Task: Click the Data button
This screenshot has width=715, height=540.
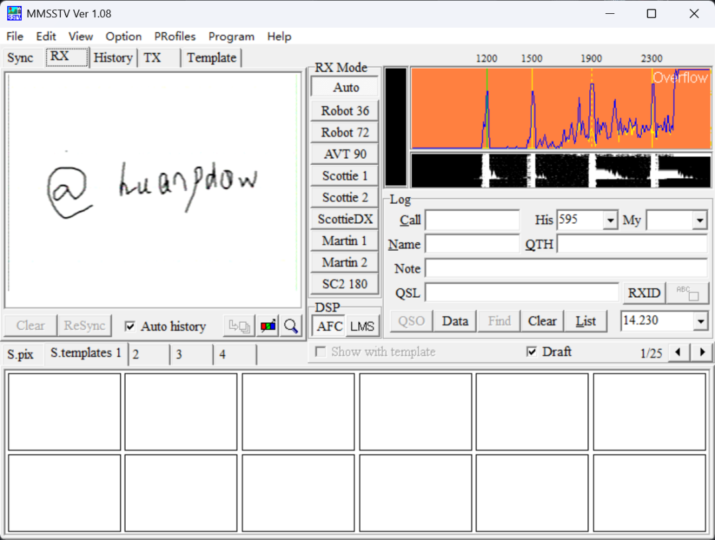Action: tap(455, 321)
